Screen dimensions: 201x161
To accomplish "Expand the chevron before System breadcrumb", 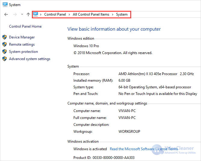I will (x=113, y=14).
